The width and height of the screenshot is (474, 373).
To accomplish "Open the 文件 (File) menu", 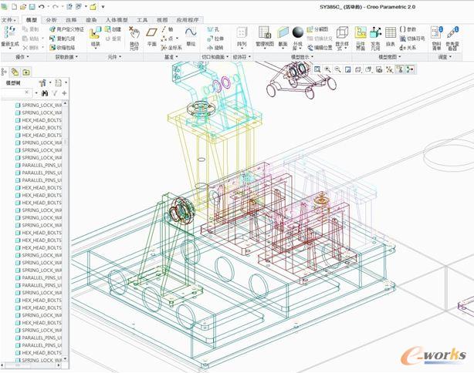I will point(8,19).
